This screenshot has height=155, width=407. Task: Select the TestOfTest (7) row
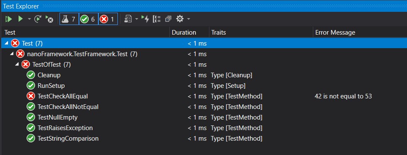click(203, 65)
